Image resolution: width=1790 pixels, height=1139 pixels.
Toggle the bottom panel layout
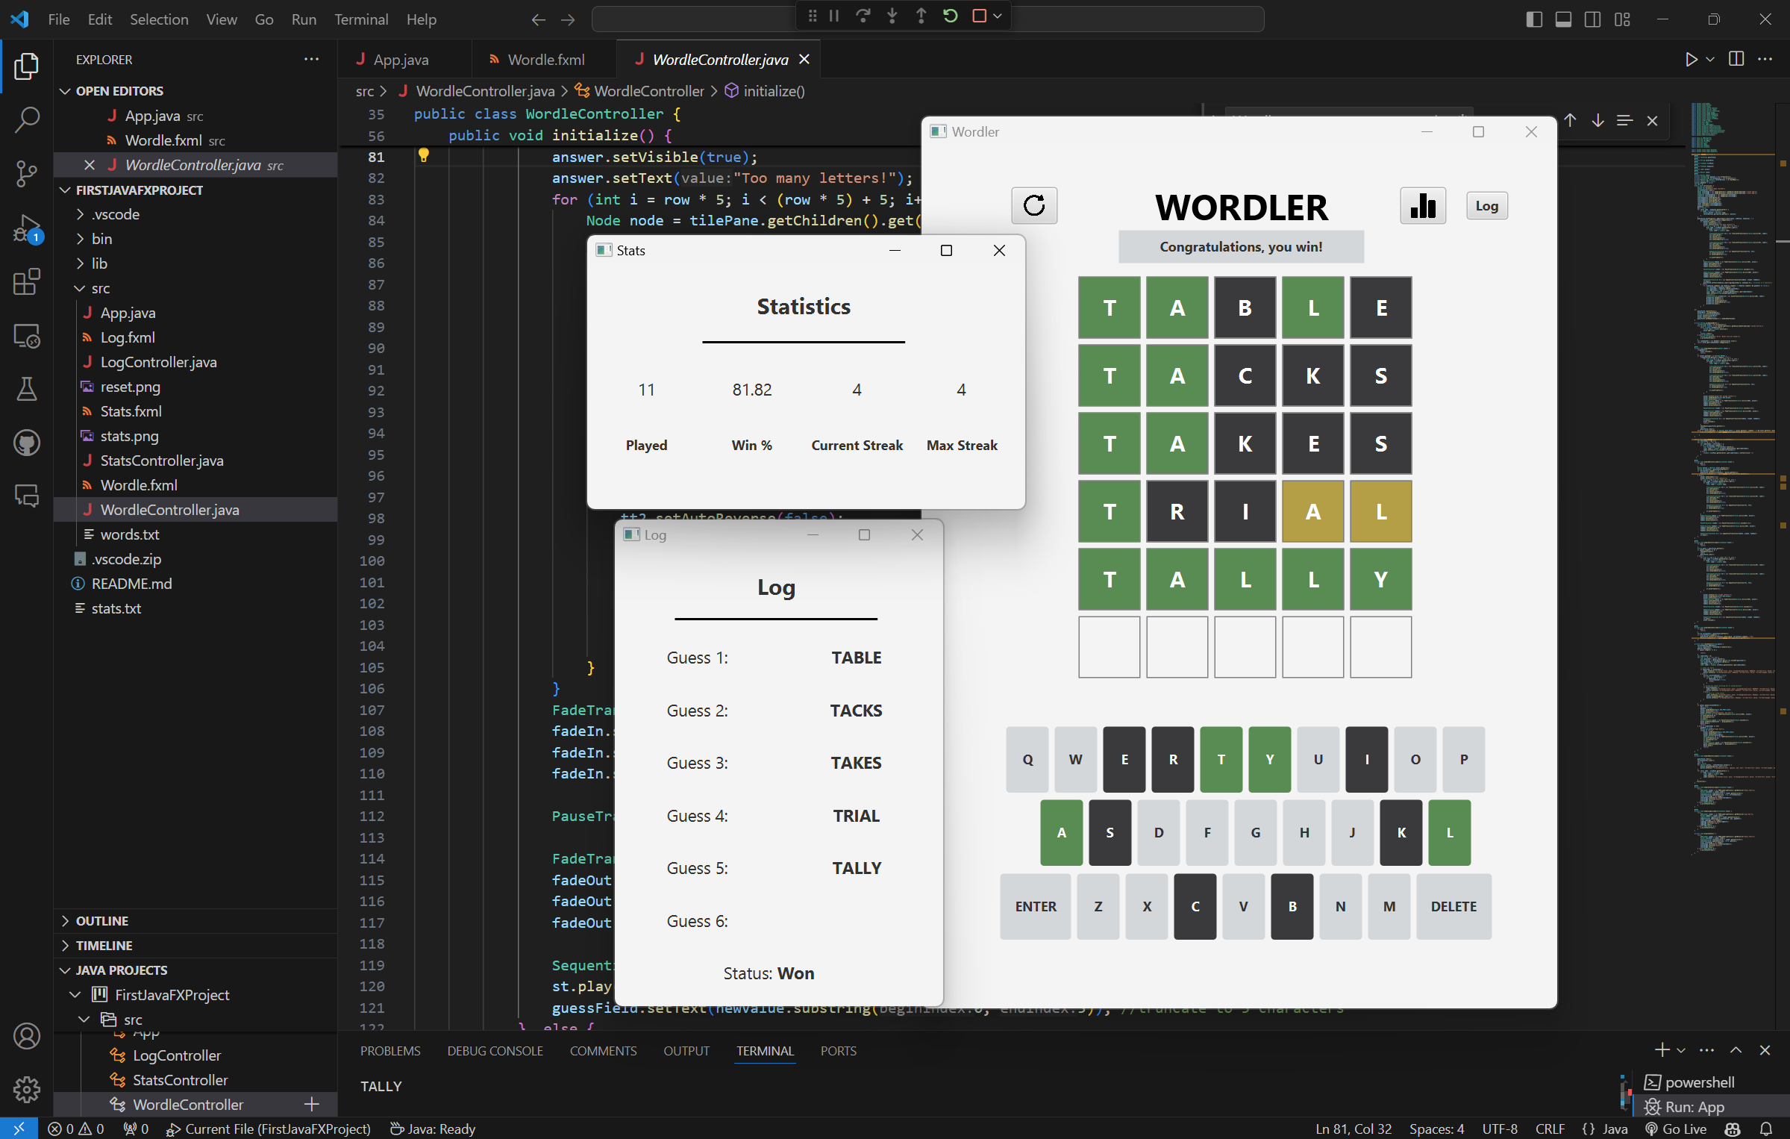pos(1563,19)
